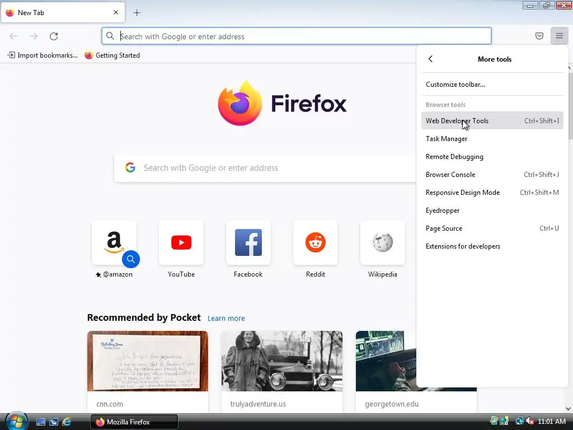This screenshot has height=430, width=573.
Task: Click Learn more link beside Pocket heading
Action: click(226, 318)
